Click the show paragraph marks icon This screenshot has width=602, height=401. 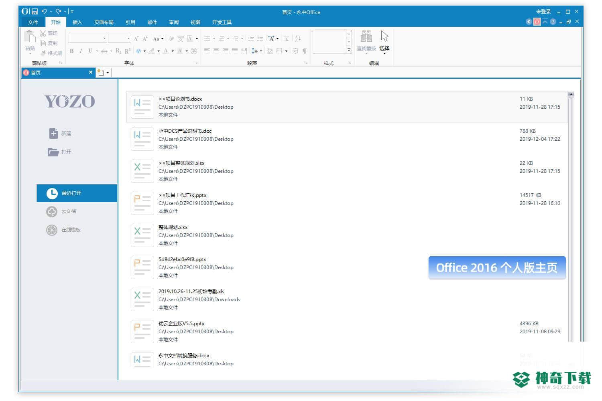pyautogui.click(x=305, y=51)
